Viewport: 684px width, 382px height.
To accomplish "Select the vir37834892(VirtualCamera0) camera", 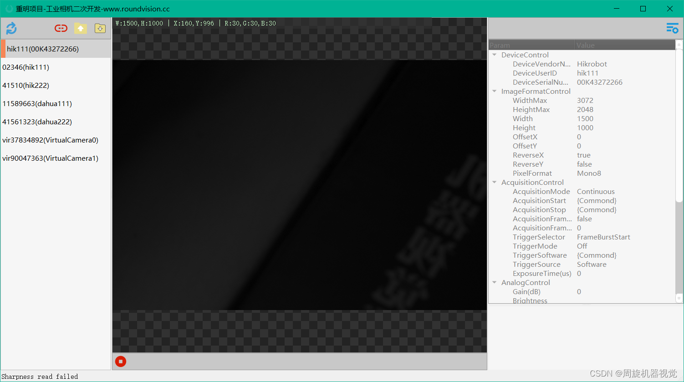I will coord(50,140).
